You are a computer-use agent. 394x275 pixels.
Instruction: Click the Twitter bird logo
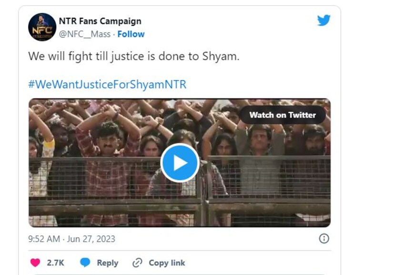(x=323, y=21)
